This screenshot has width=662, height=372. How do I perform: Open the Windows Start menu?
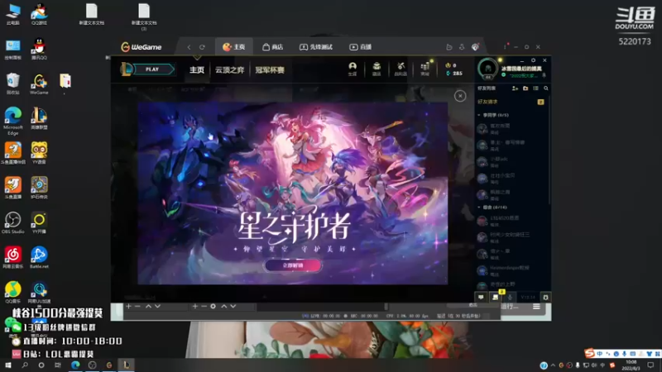(8, 365)
